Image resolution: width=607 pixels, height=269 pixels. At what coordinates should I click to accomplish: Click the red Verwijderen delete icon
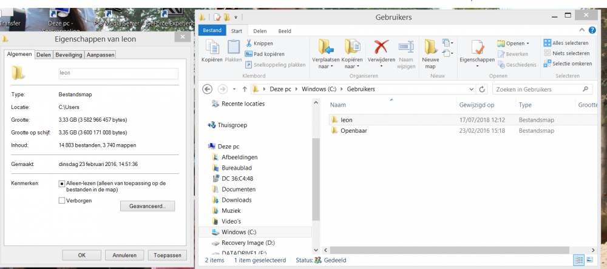pos(381,47)
